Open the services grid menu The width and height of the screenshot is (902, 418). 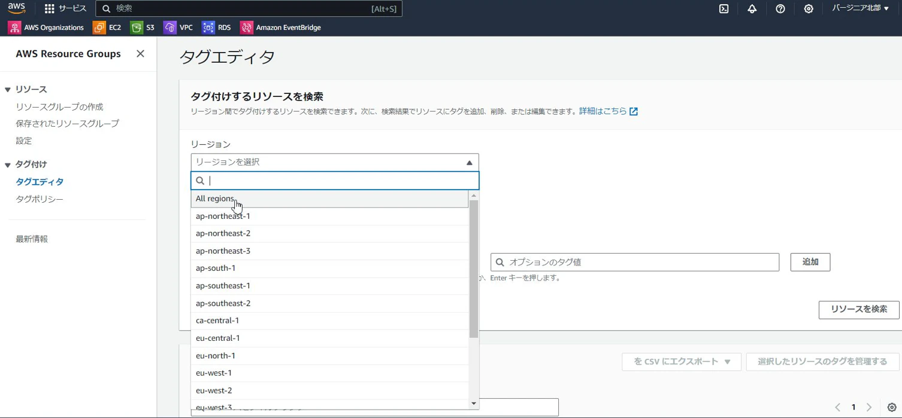tap(65, 8)
